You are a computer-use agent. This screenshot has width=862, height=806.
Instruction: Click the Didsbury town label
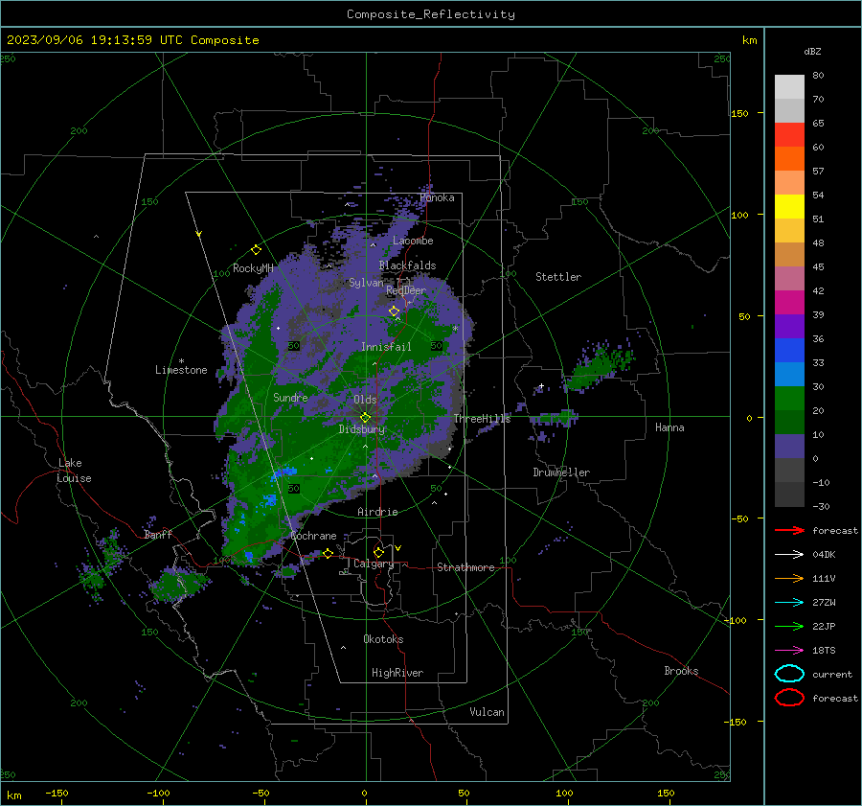[x=362, y=429]
